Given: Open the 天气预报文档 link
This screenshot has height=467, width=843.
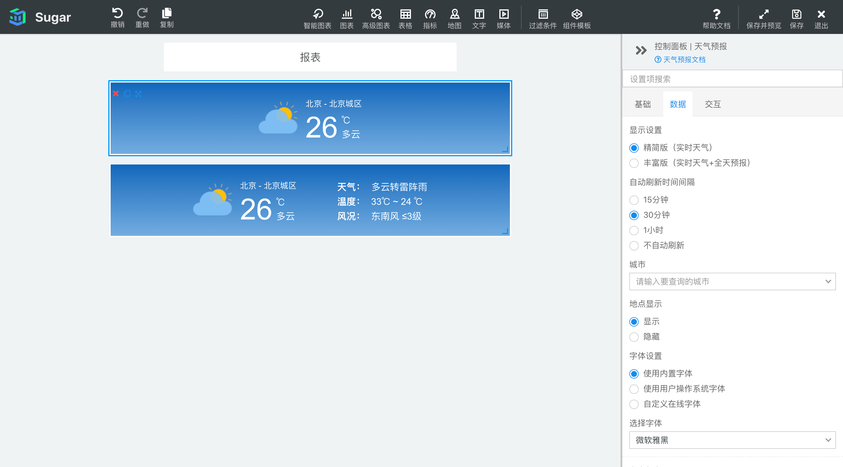Looking at the screenshot, I should (x=680, y=59).
